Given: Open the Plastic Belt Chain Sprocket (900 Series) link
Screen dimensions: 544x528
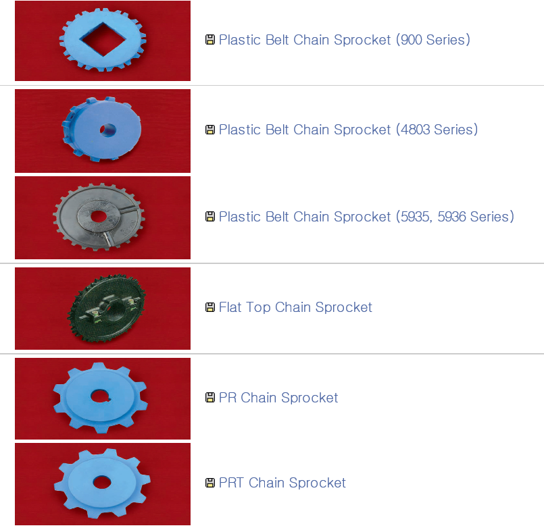Looking at the screenshot, I should pyautogui.click(x=345, y=40).
